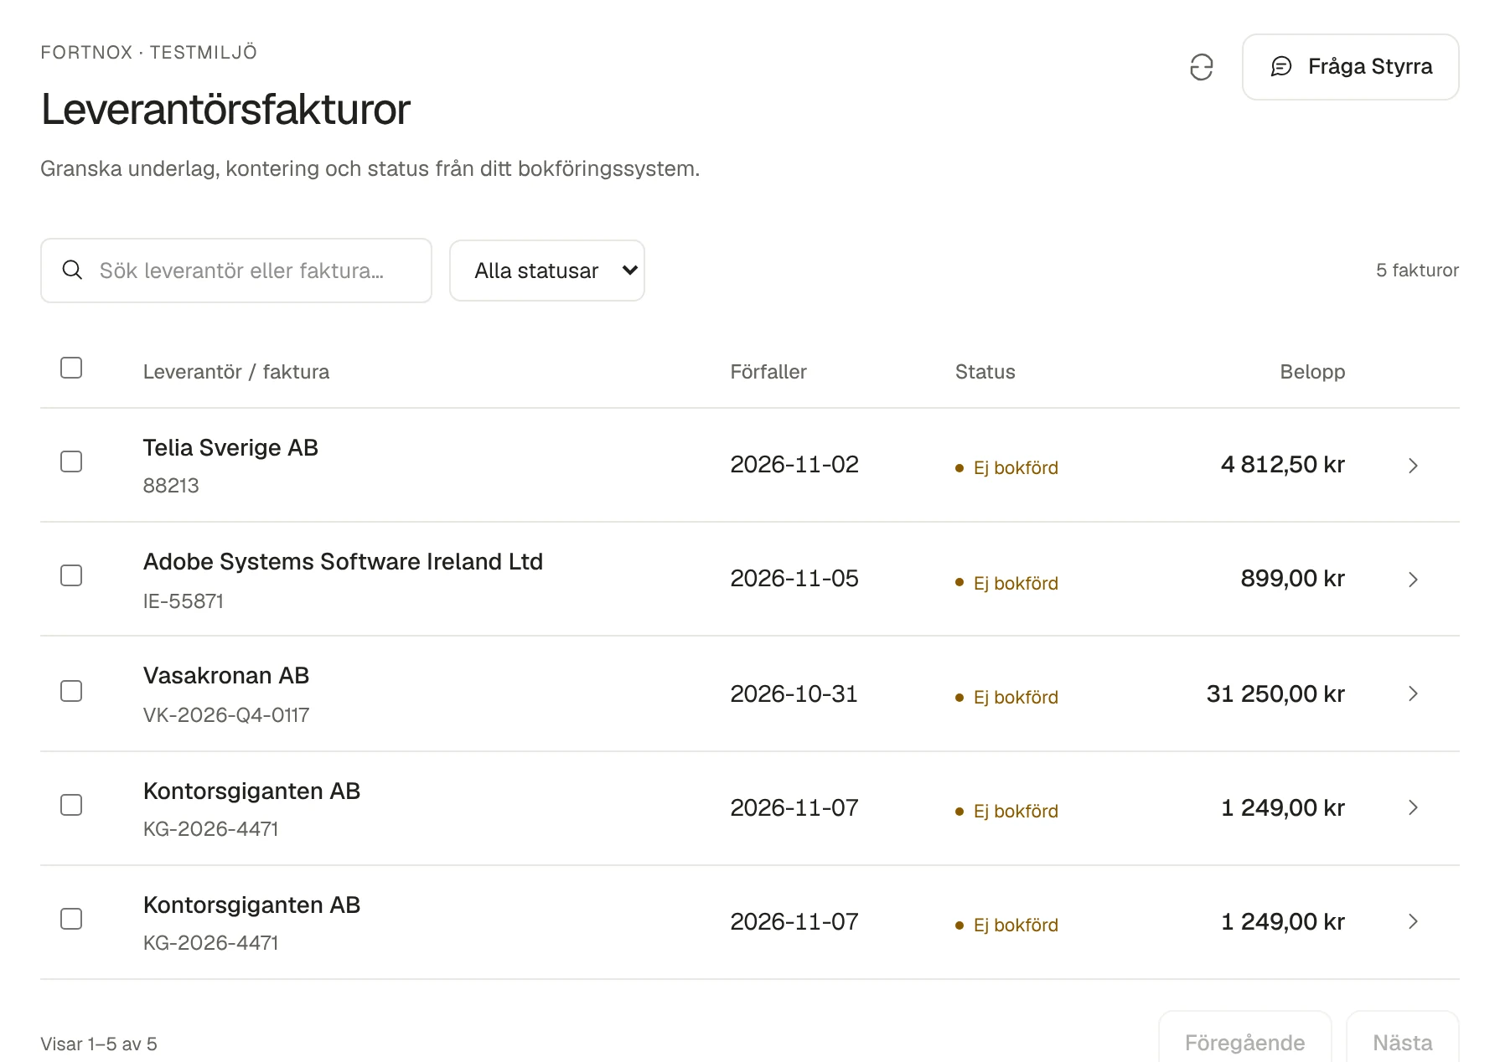Select the Vasakronan AB supplier name
1500x1062 pixels.
click(226, 676)
